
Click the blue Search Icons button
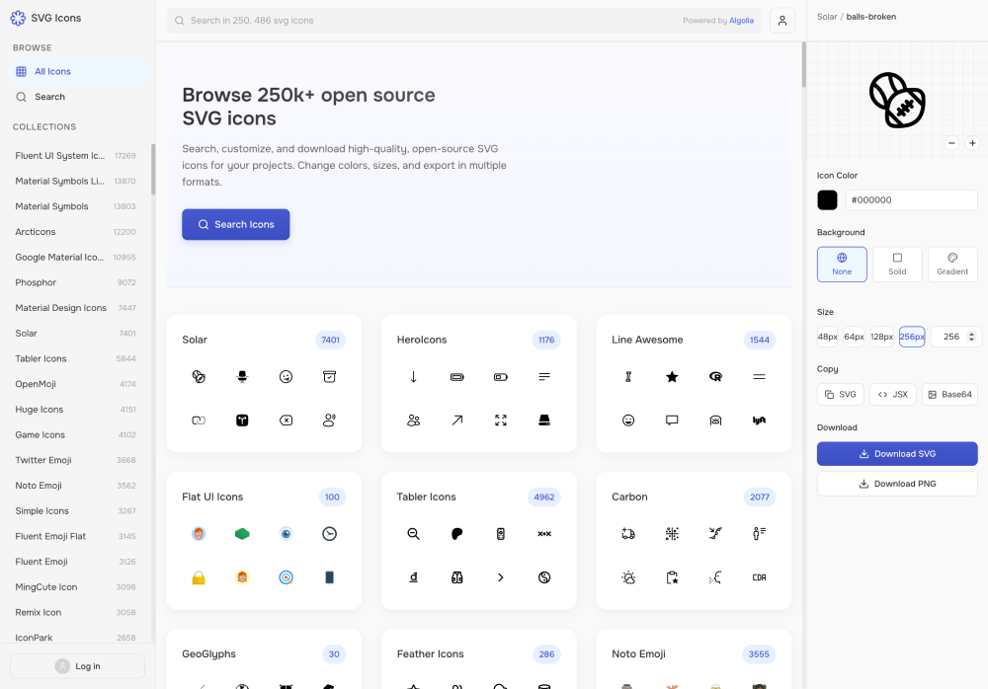(x=236, y=225)
